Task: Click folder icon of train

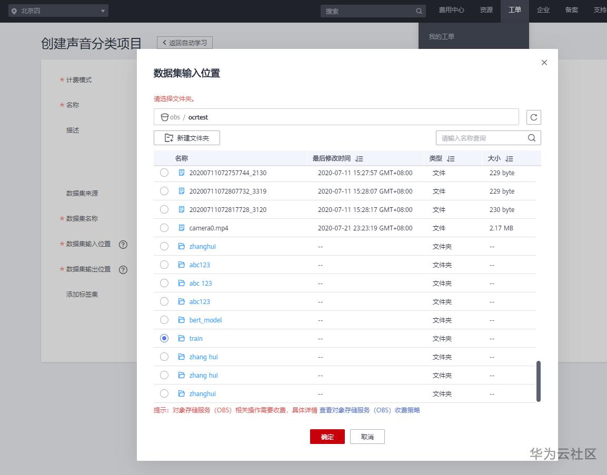Action: point(181,338)
